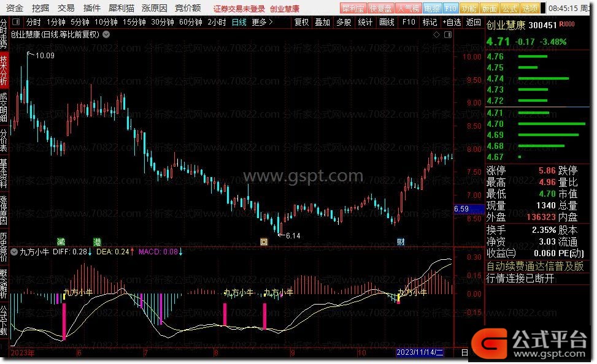Click the 4.70 bid price row
The height and width of the screenshot is (364, 597).
coord(537,124)
